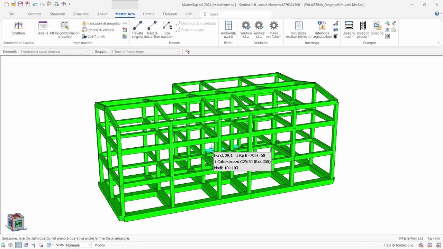Toggle the wireframe view in the status bar

tap(10, 245)
